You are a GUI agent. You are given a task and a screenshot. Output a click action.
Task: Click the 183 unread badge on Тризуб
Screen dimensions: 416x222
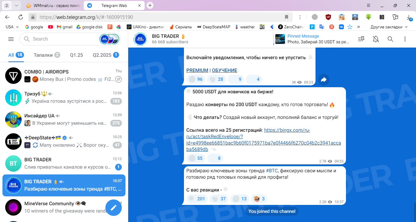[x=116, y=101]
